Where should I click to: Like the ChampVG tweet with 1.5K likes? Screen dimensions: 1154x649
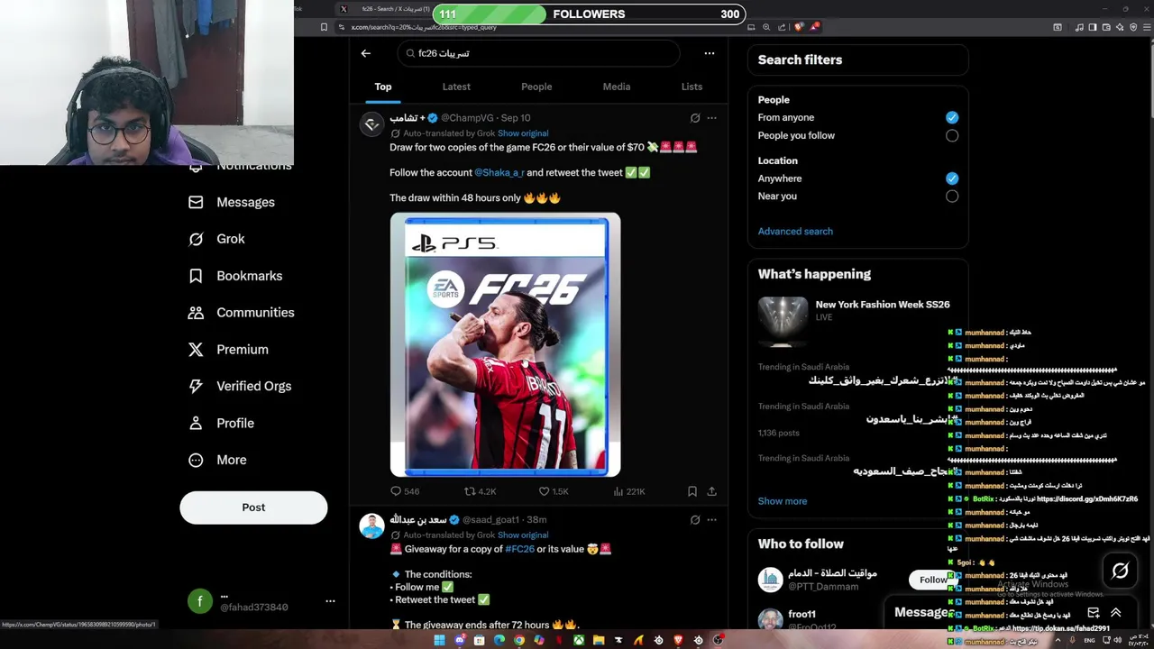click(x=553, y=491)
